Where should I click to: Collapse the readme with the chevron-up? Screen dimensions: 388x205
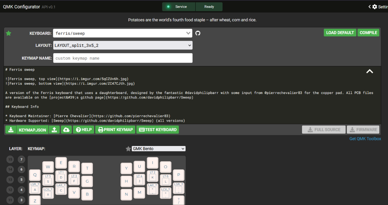[x=370, y=71]
